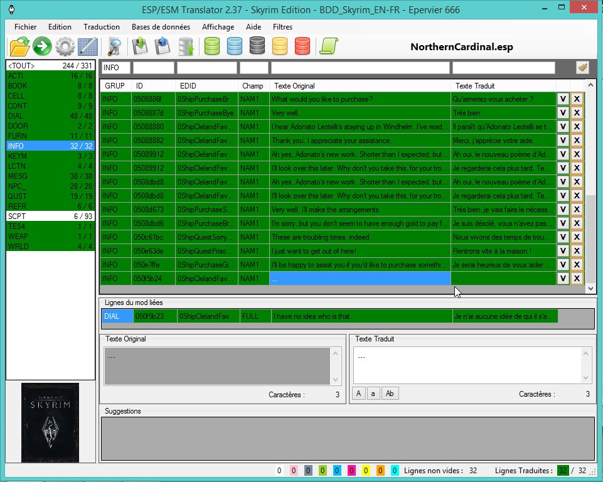Click the Texte Traduit editing box
The image size is (603, 482).
pos(467,365)
